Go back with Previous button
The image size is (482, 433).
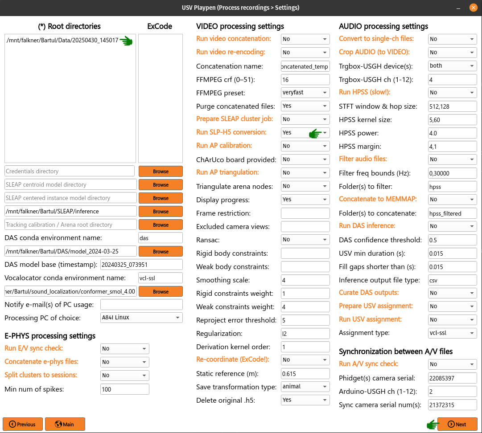click(23, 424)
